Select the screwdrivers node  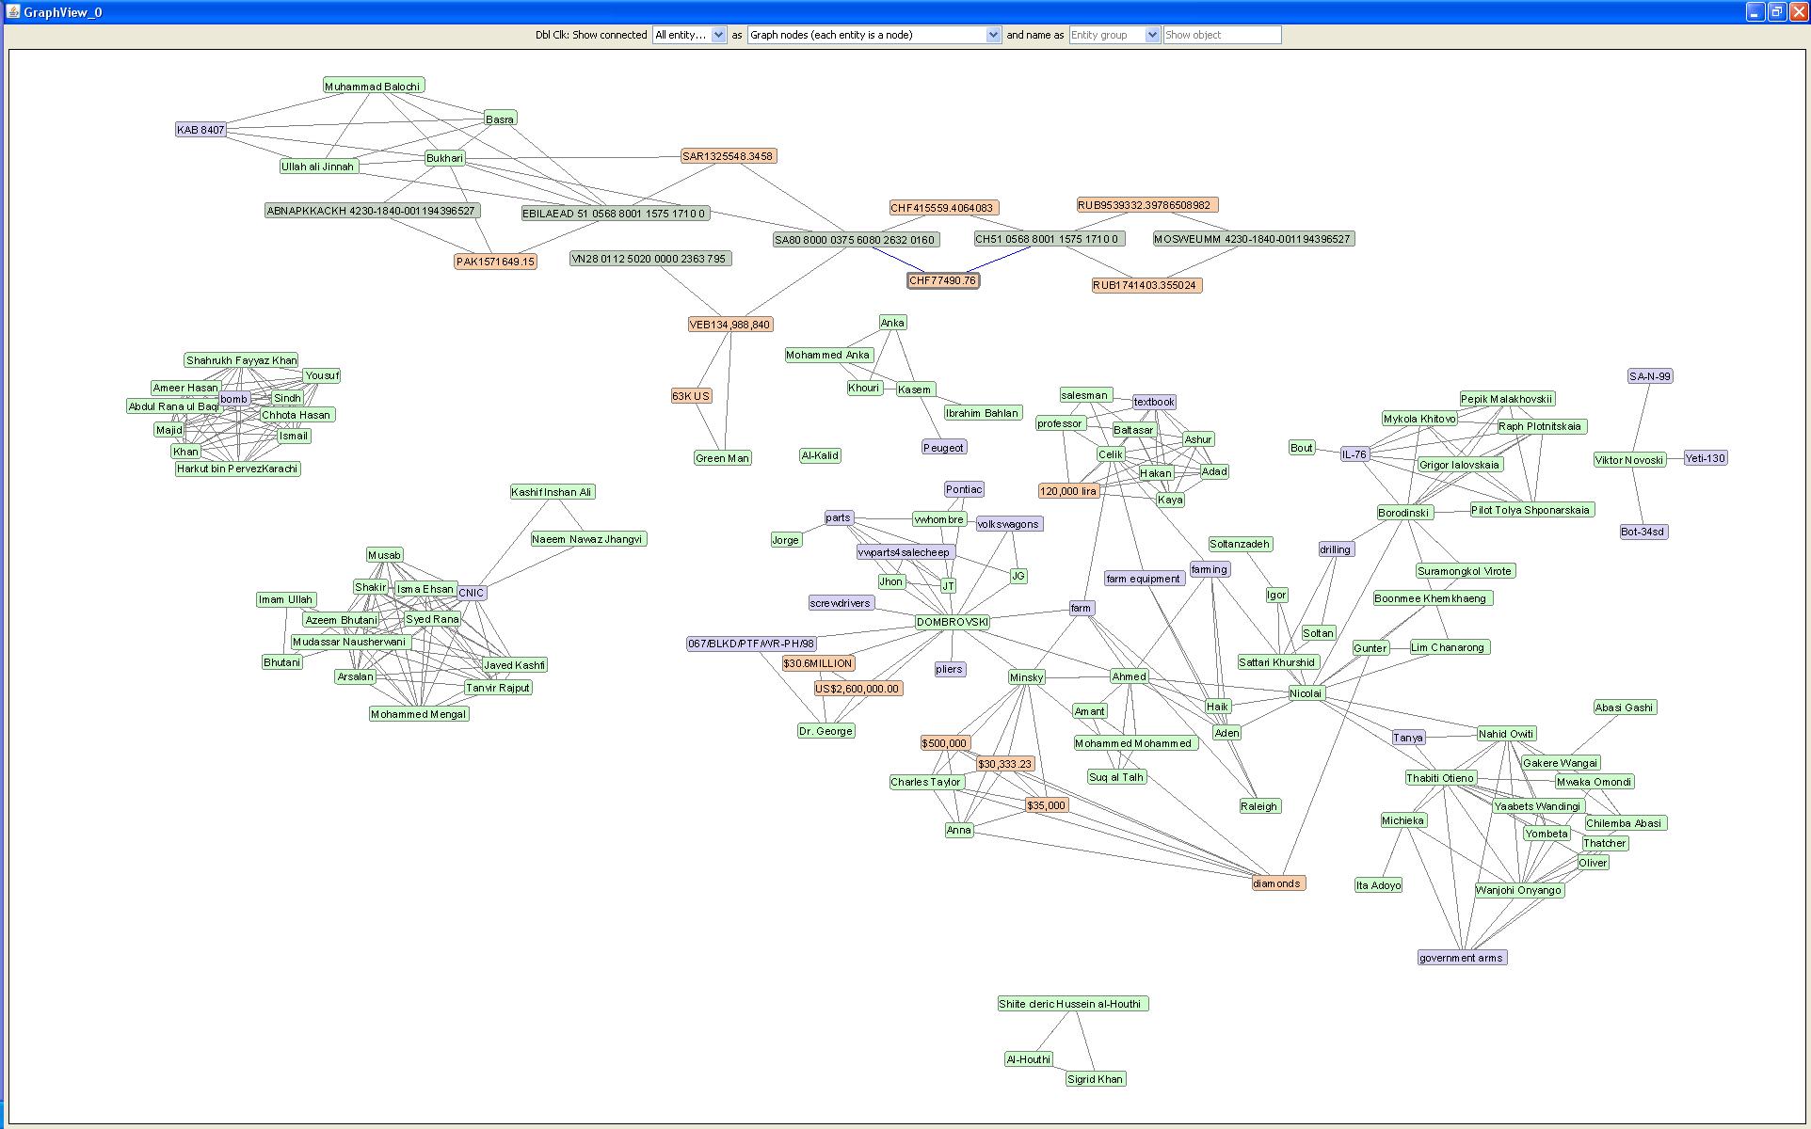pos(841,603)
